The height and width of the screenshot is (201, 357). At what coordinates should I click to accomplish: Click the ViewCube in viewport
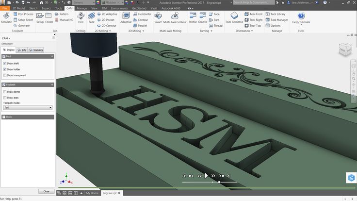345,49
